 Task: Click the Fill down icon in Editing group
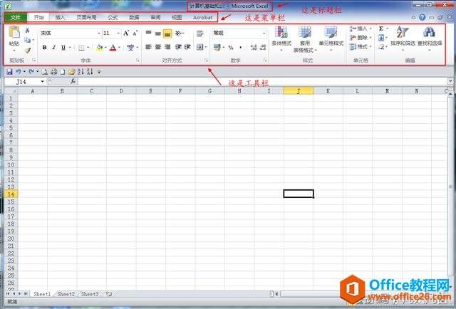click(x=381, y=38)
